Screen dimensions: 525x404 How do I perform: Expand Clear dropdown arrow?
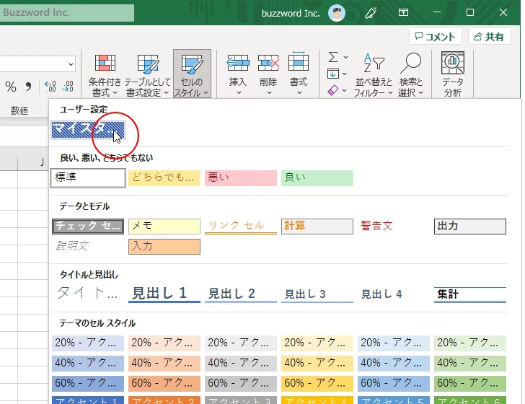pos(345,90)
